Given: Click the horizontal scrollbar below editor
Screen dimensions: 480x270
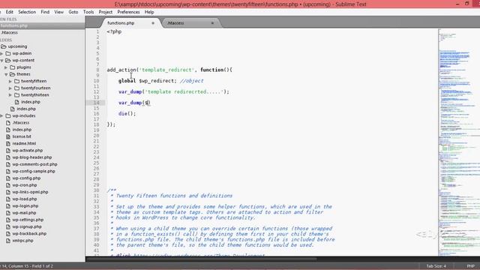Looking at the screenshot, I should point(201,259).
